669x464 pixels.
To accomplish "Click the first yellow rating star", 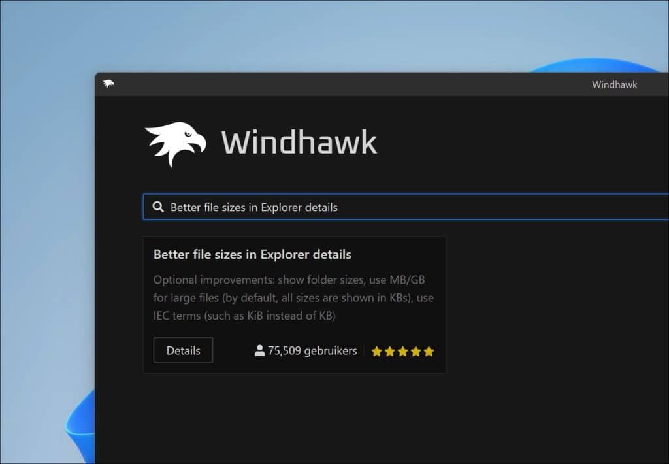I will 376,352.
